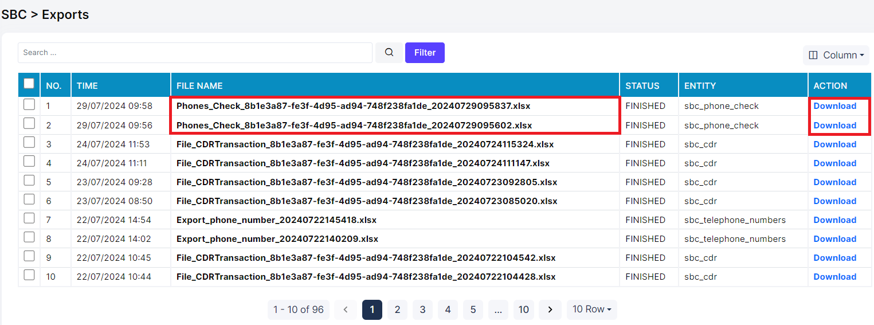Enable the checkbox for row 10
Viewport: 874px width, 325px height.
click(29, 275)
